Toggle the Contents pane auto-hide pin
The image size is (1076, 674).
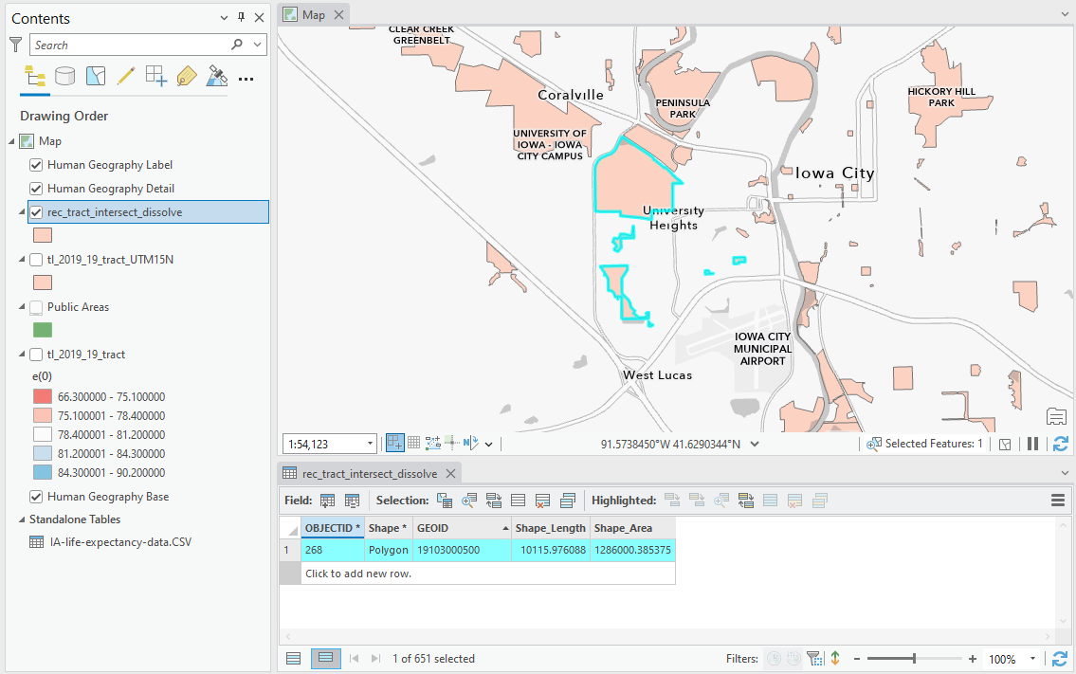[241, 18]
